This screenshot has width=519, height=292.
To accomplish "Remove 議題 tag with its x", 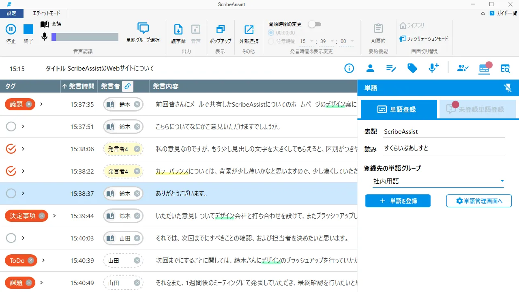I will coord(29,104).
